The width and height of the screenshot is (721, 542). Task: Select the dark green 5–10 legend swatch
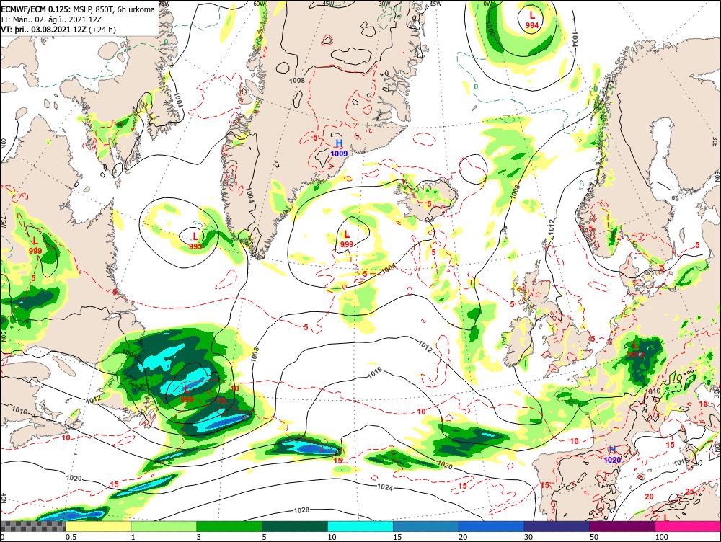point(295,526)
